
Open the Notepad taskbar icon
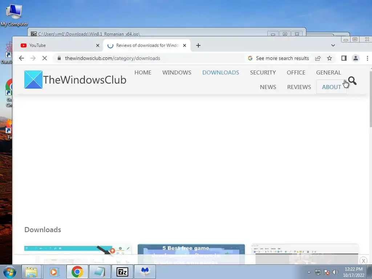(x=100, y=272)
